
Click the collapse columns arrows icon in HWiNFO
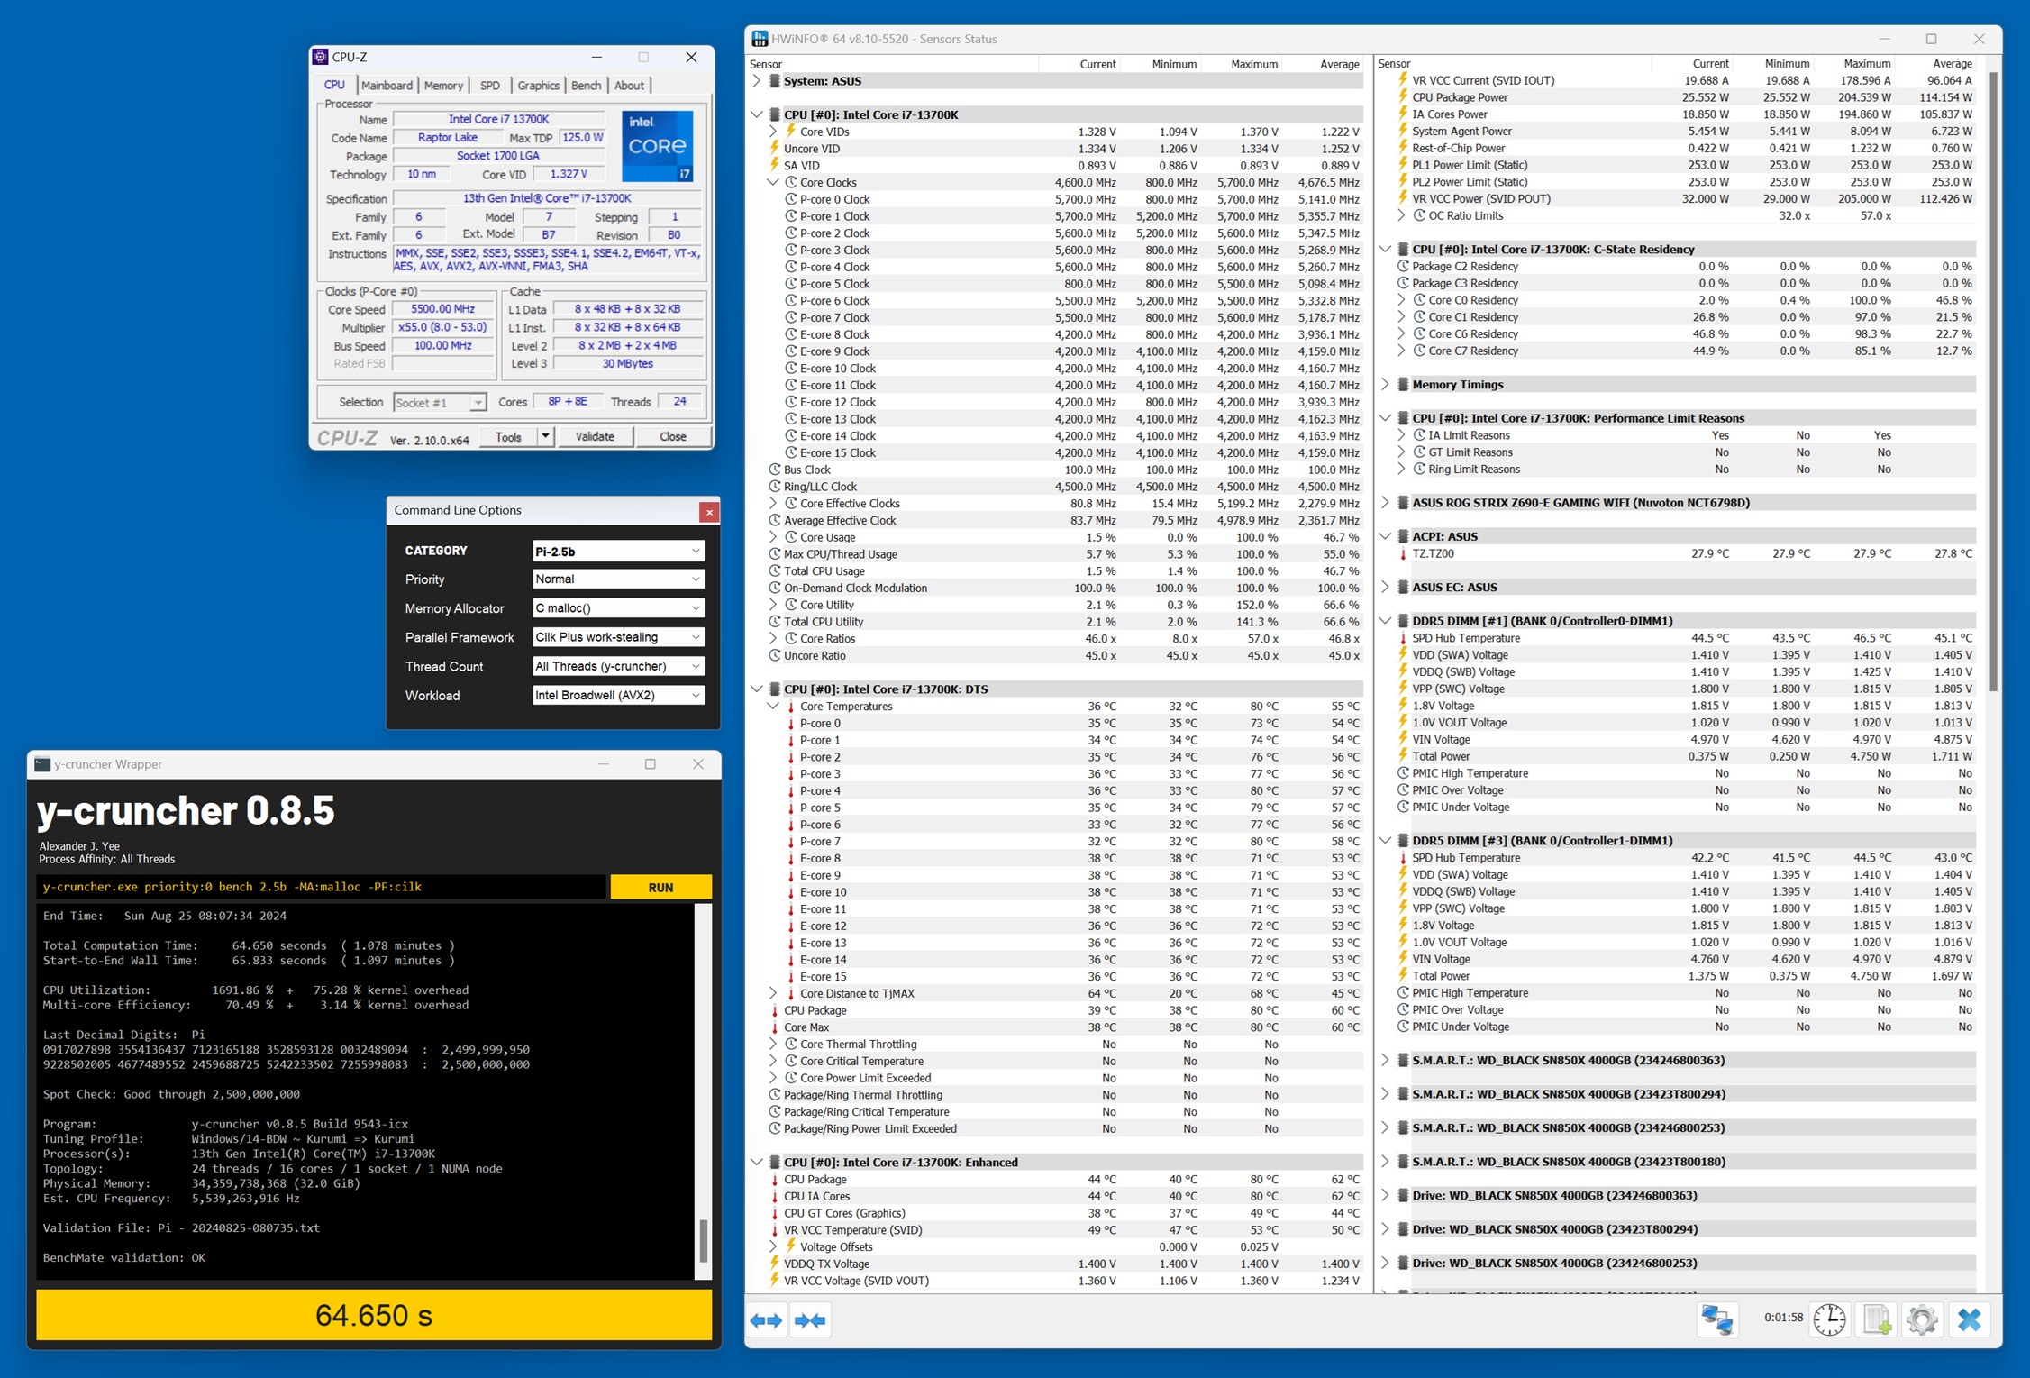(809, 1320)
